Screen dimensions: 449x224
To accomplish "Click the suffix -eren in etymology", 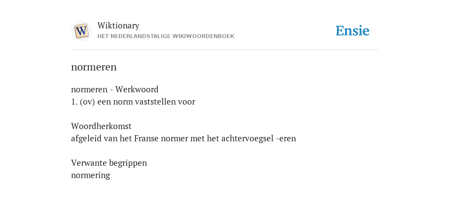I will click(x=286, y=139).
